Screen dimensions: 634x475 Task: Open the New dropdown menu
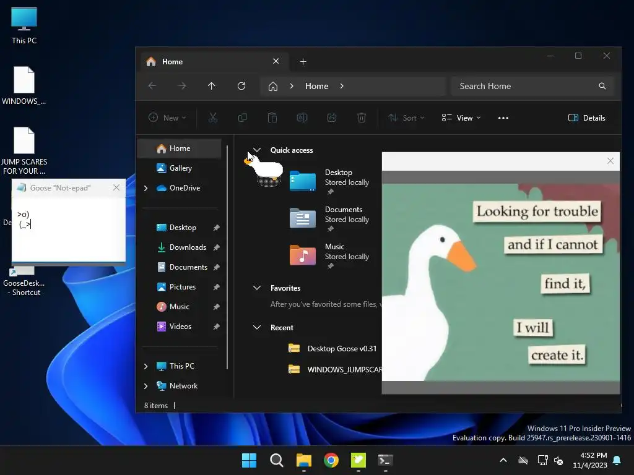(167, 118)
